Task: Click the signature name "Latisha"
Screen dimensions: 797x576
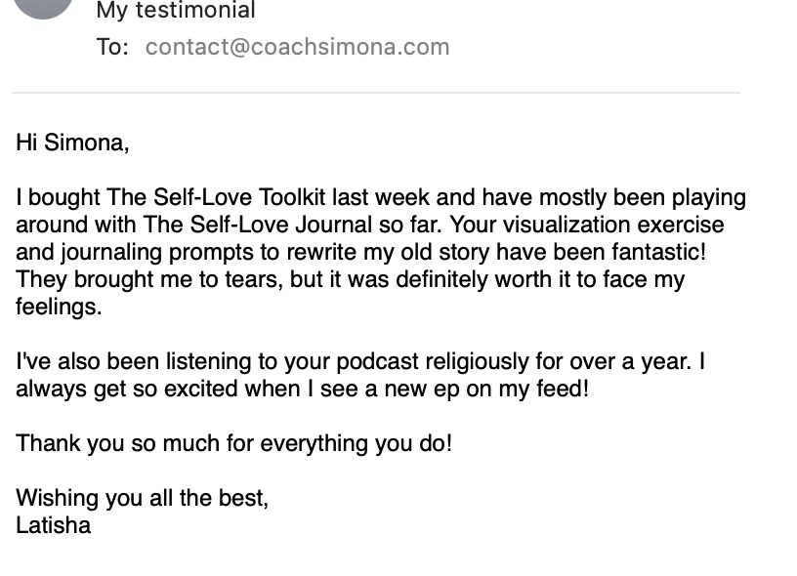Action: point(53,525)
